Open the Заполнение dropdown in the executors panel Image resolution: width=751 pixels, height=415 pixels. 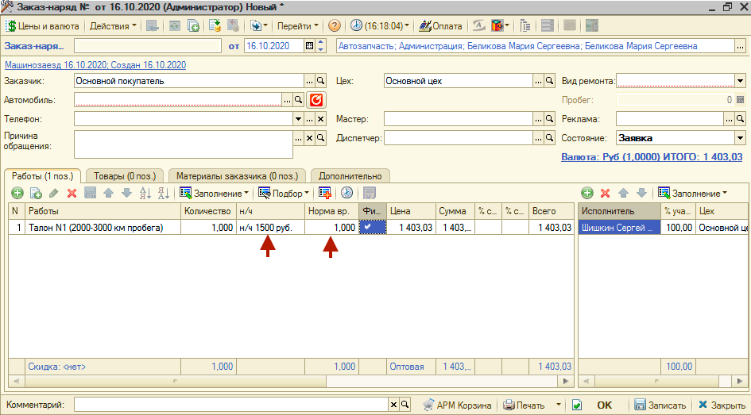[693, 193]
